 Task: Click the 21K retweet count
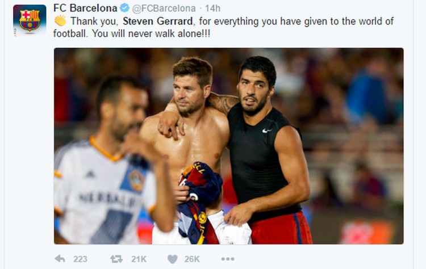(139, 259)
